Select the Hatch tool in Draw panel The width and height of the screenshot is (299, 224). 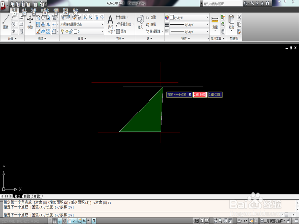pos(21,31)
